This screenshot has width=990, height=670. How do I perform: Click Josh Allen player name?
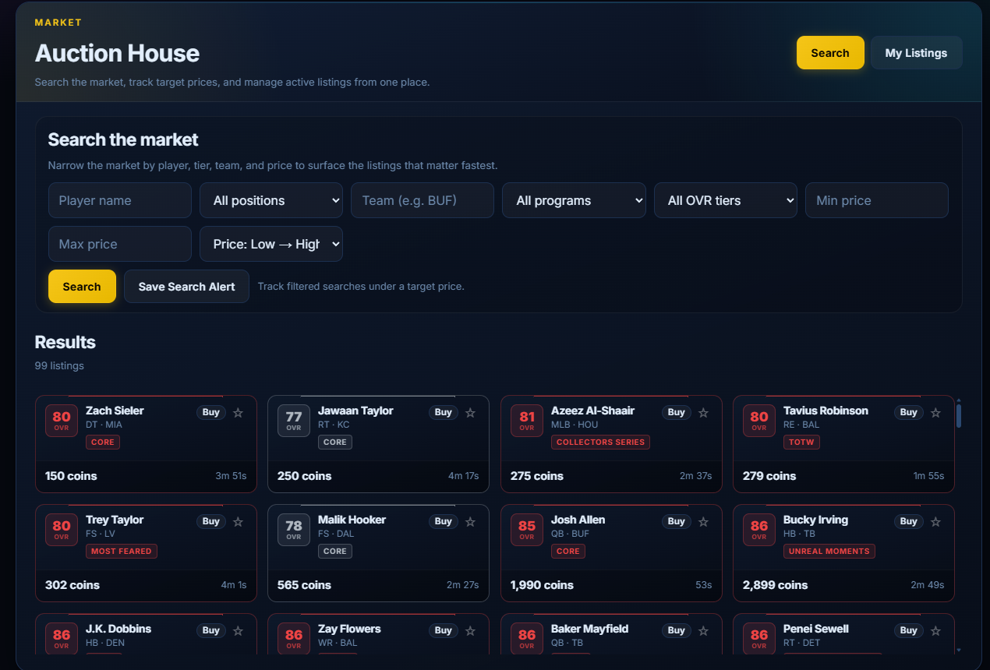[578, 520]
